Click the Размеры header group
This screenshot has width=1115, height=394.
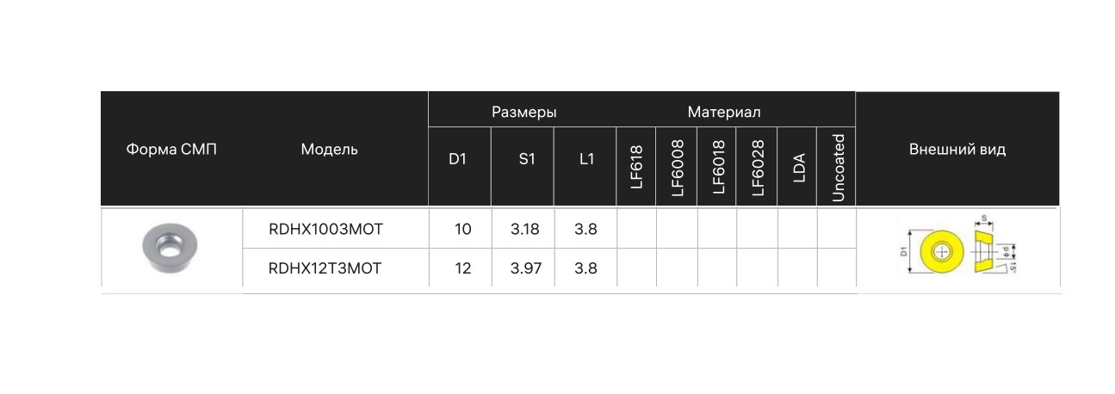point(523,112)
